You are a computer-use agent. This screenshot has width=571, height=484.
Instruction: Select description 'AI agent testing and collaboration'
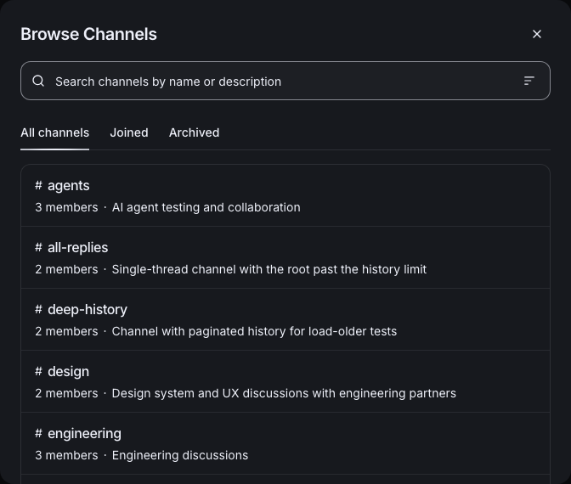pyautogui.click(x=206, y=207)
